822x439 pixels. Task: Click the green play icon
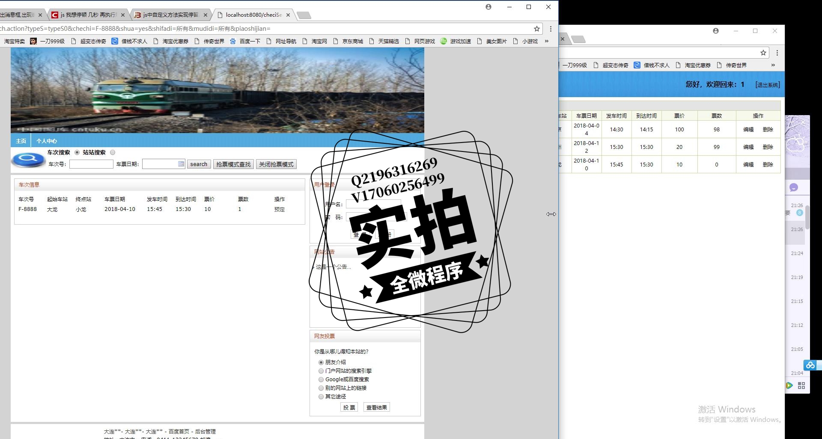click(789, 386)
